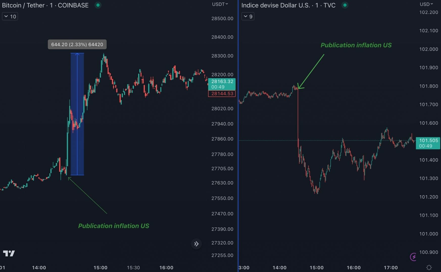Click the red 28144.53 price label

coord(222,94)
